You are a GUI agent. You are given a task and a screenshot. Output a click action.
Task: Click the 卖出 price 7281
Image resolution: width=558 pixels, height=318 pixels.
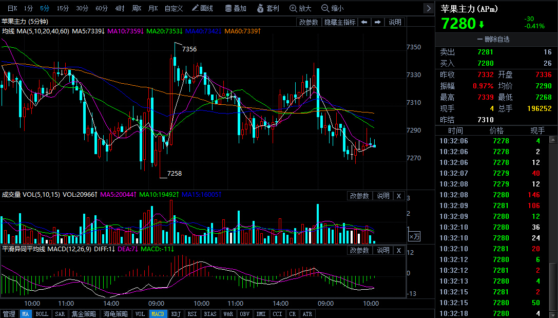[486, 52]
